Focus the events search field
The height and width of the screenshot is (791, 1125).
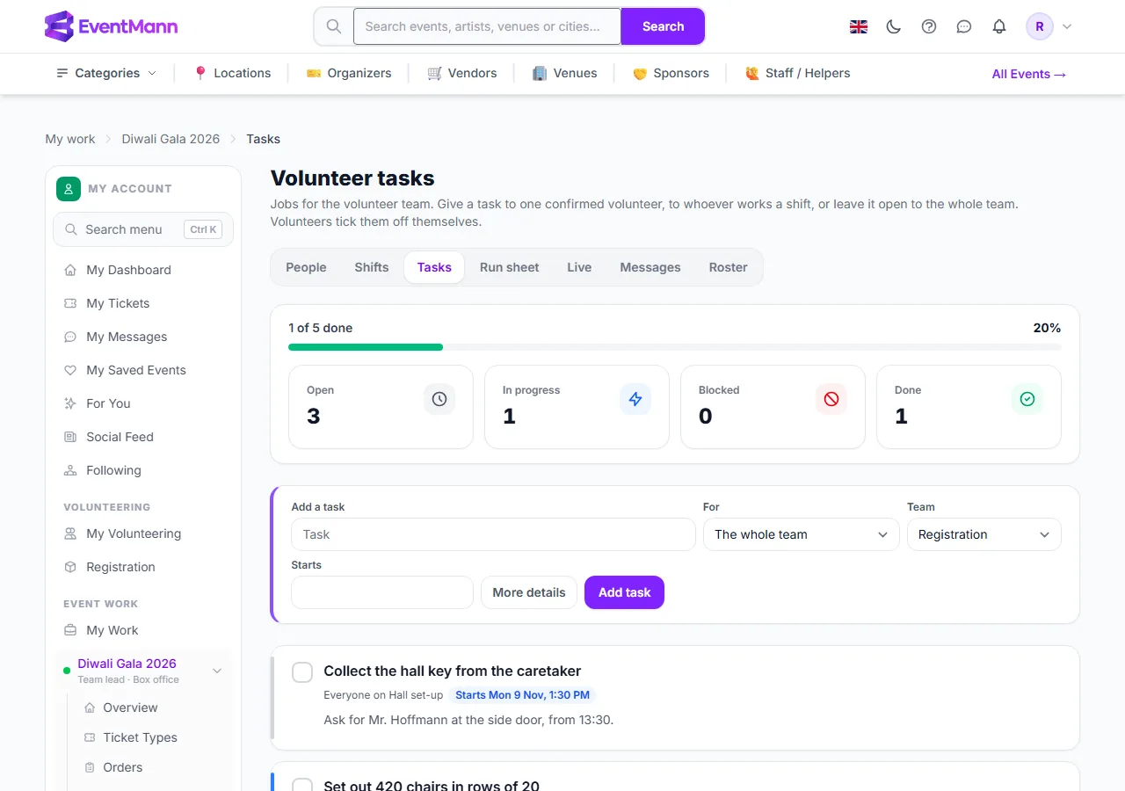coord(488,26)
